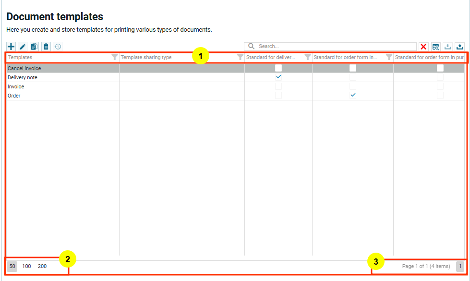Click the delete template trash icon
This screenshot has width=470, height=281.
pos(46,47)
